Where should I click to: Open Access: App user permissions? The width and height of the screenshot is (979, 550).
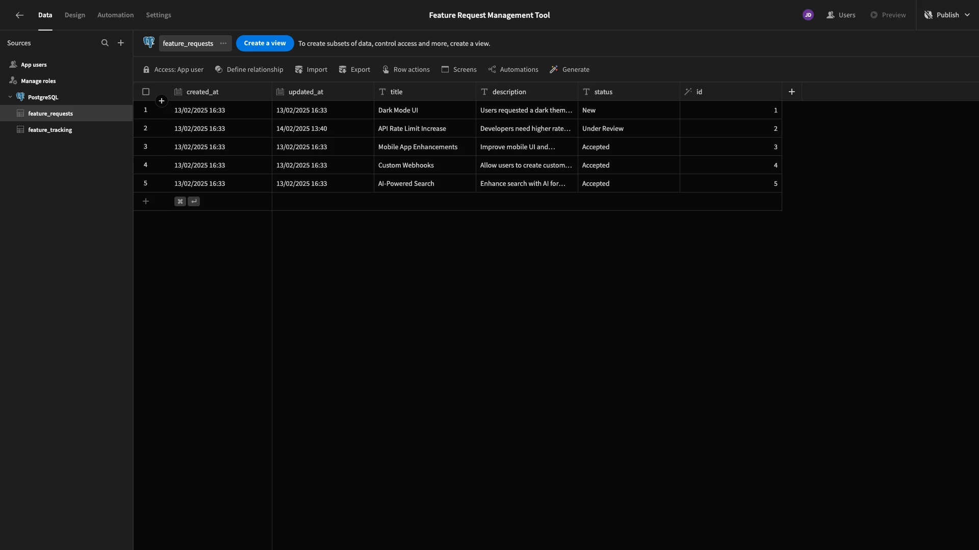click(x=173, y=70)
